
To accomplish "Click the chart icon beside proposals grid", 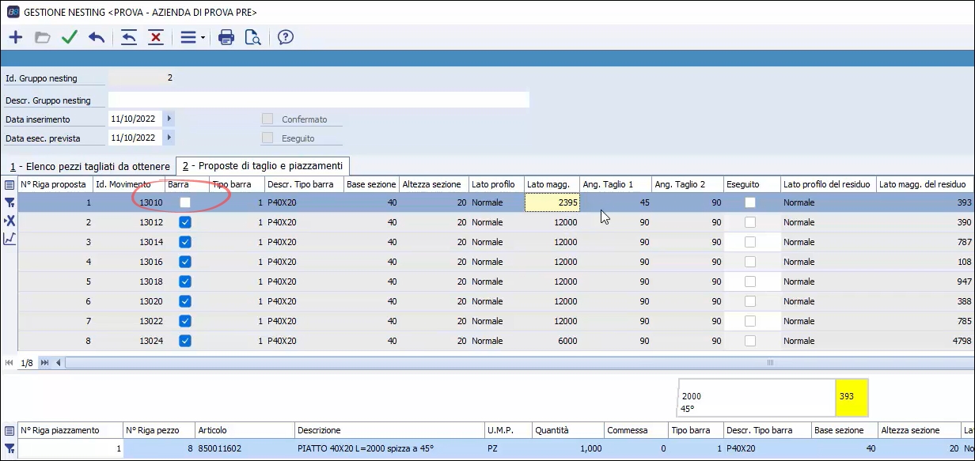I will tap(9, 239).
